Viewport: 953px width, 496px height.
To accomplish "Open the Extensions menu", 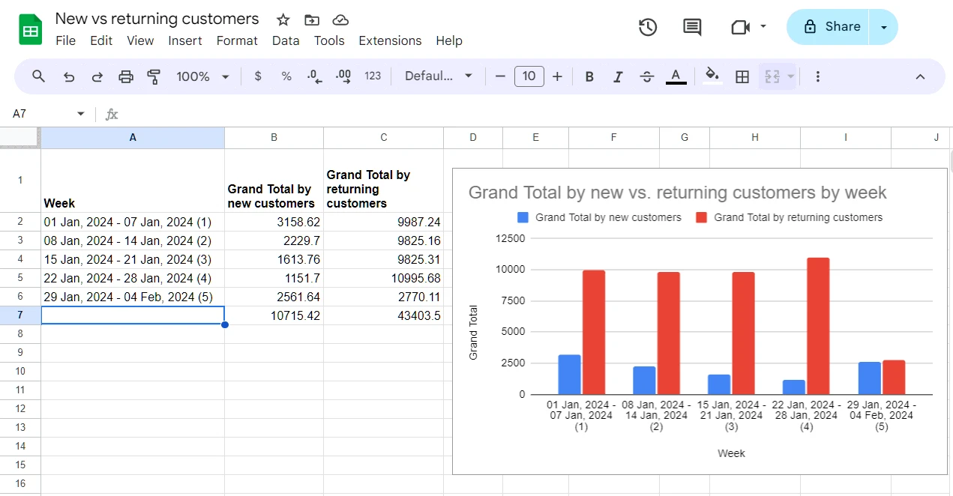I will [390, 40].
